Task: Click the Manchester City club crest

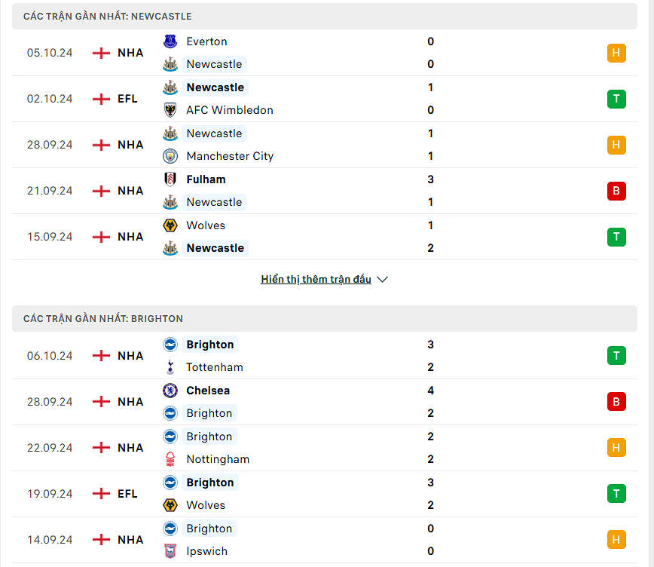Action: point(170,156)
